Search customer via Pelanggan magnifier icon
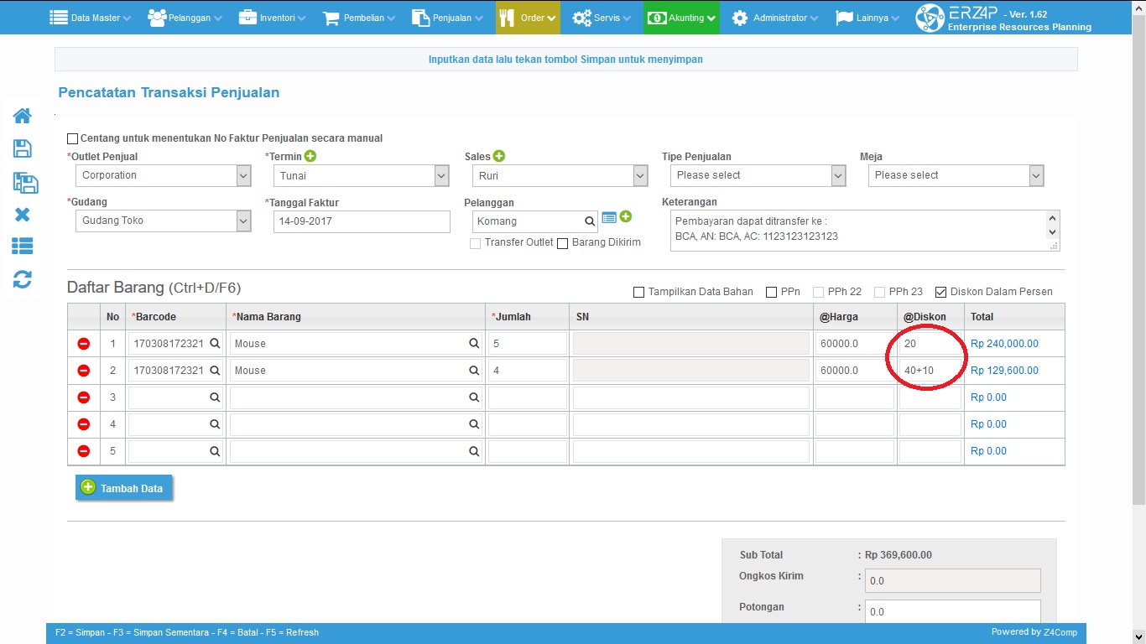Image resolution: width=1146 pixels, height=644 pixels. point(591,221)
